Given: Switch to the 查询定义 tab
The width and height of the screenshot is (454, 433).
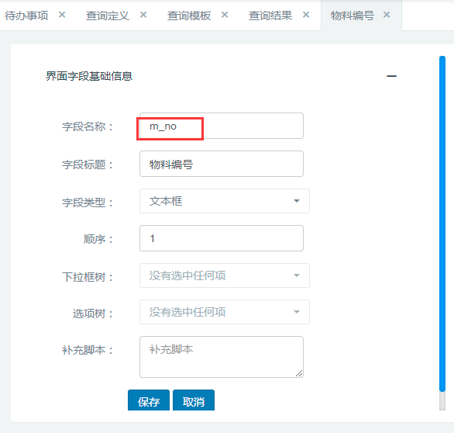Looking at the screenshot, I should pos(108,16).
